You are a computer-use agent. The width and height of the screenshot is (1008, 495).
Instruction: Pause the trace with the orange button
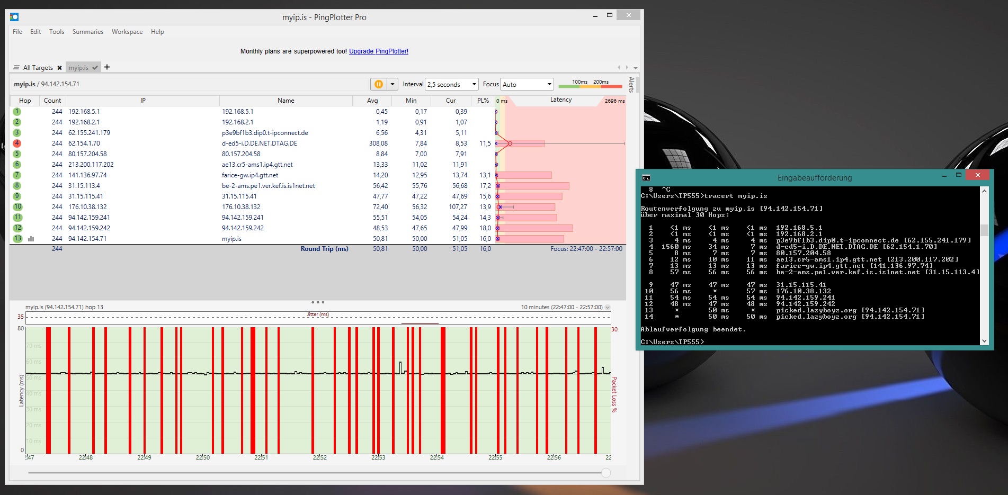(x=378, y=84)
